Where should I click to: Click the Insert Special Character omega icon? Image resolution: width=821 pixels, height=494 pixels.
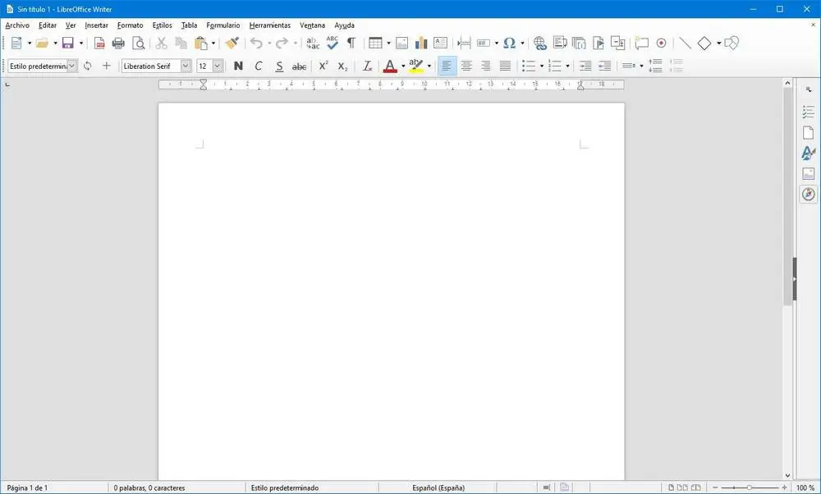tap(509, 43)
